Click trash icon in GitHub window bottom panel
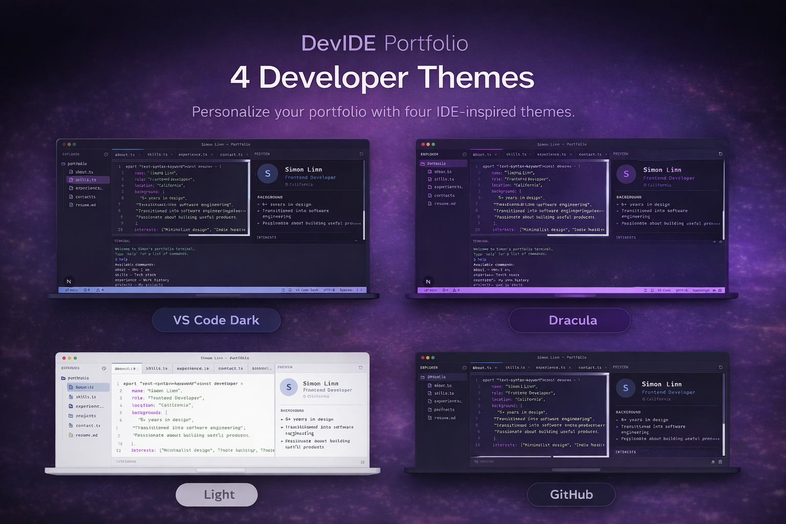Screen dimensions: 786x524 [720, 462]
